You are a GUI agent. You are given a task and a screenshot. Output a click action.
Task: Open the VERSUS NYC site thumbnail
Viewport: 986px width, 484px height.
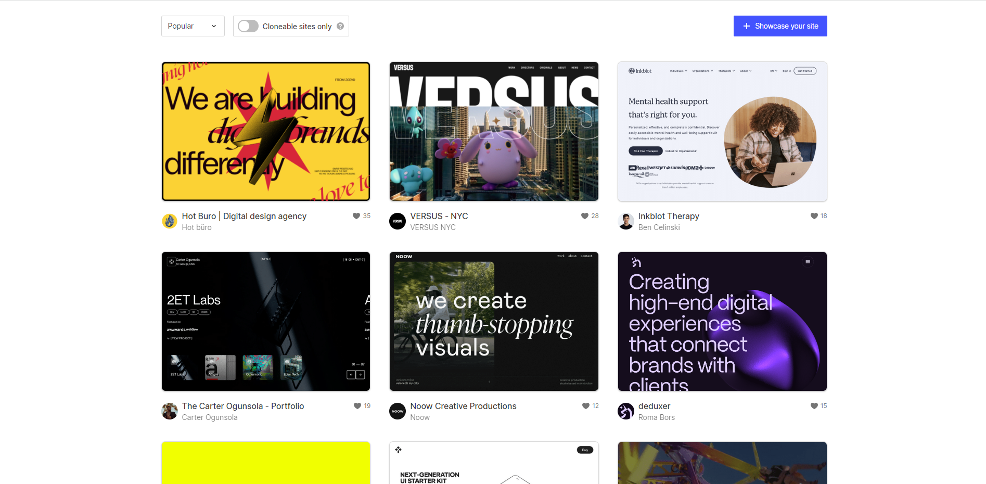(x=494, y=131)
